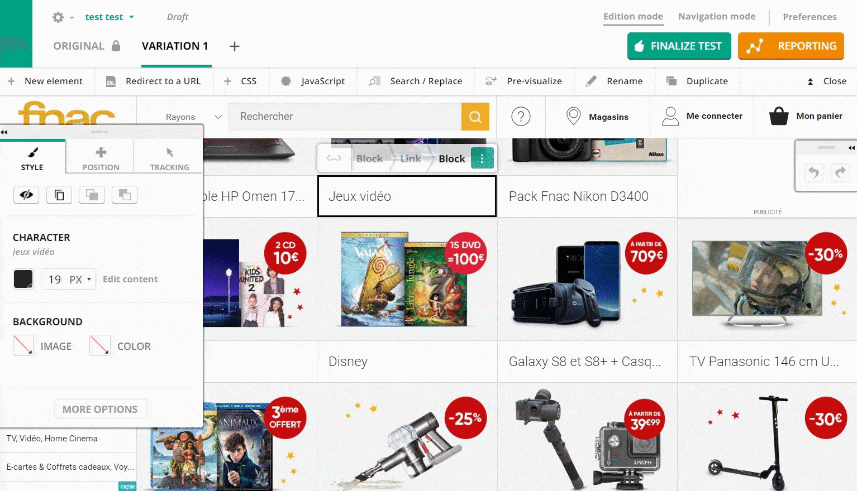Click the undo arrow

[x=814, y=172]
